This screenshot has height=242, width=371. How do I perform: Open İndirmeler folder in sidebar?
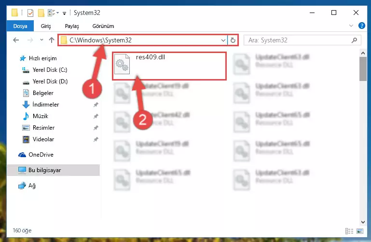(x=46, y=105)
